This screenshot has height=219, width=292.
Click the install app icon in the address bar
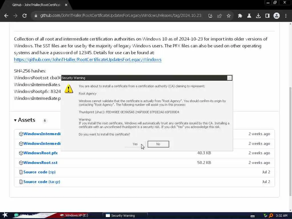(x=210, y=16)
